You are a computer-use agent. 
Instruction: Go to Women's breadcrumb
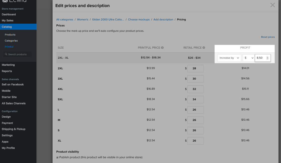[x=83, y=19]
